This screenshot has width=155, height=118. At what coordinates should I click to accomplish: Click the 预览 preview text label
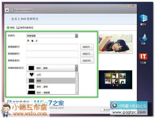pyautogui.click(x=12, y=27)
